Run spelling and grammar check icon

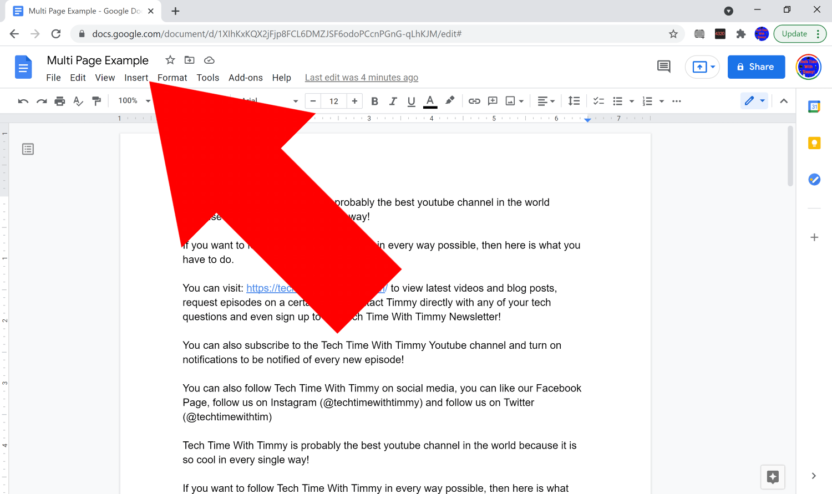coord(78,101)
